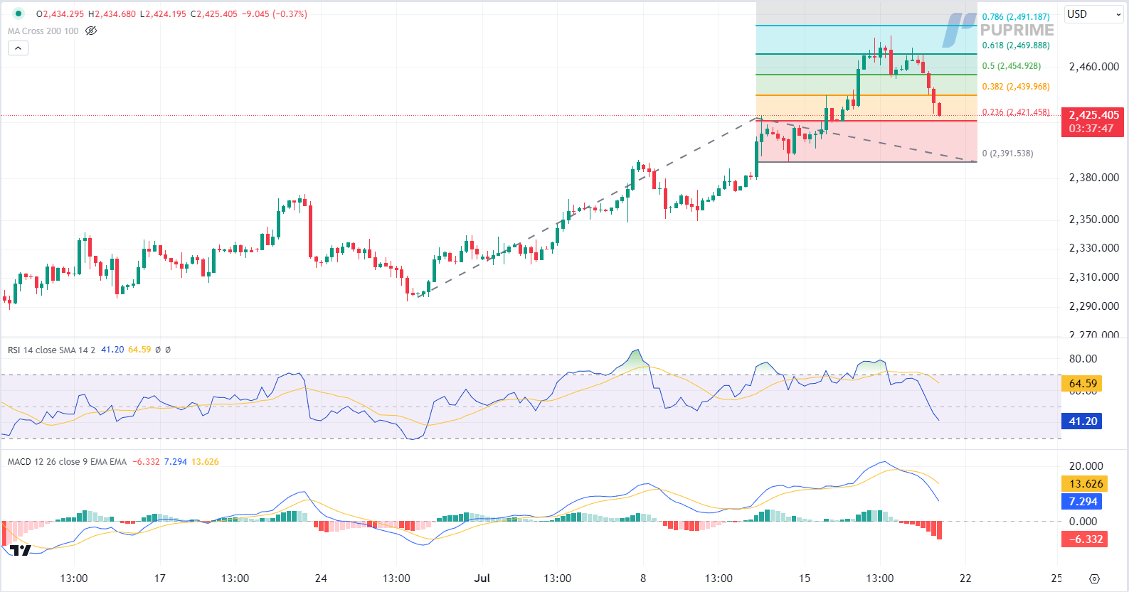Click the MACD legend value 7.294

[176, 462]
